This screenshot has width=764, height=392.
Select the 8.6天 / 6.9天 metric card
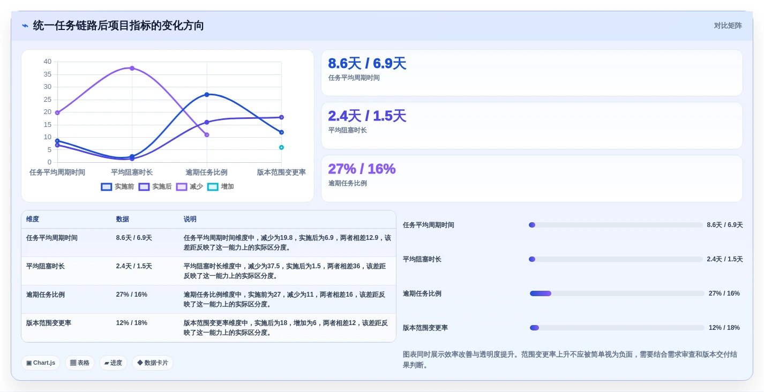pyautogui.click(x=531, y=73)
